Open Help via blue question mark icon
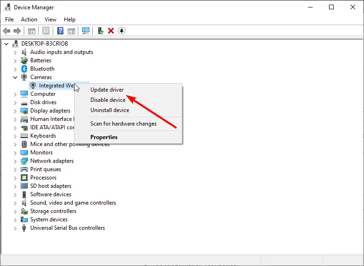 [x=60, y=31]
